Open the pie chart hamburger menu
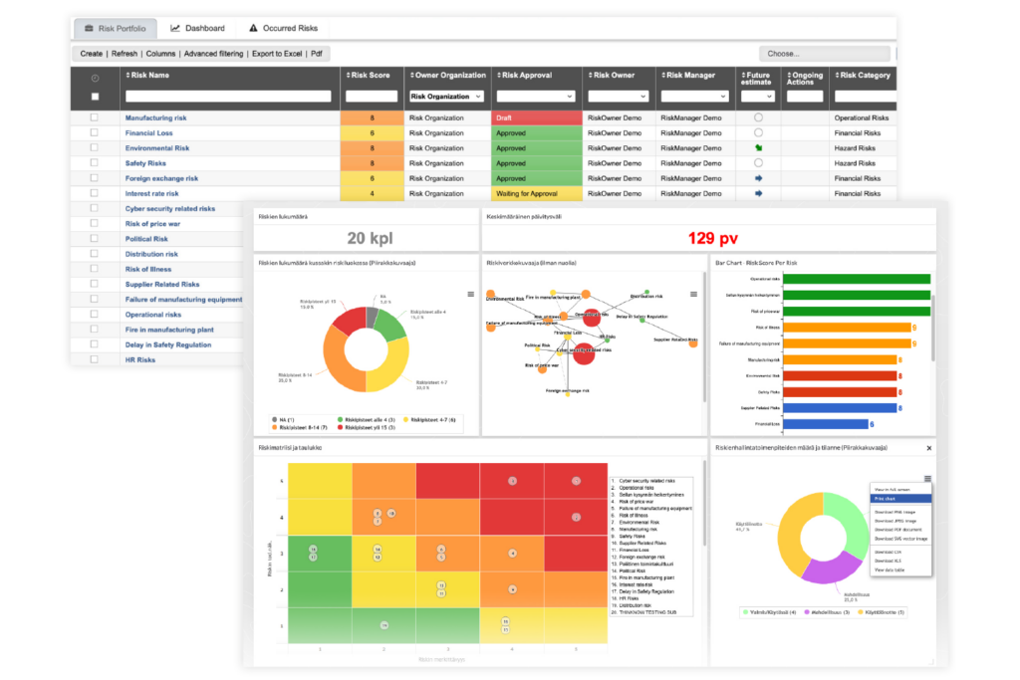 click(x=470, y=295)
